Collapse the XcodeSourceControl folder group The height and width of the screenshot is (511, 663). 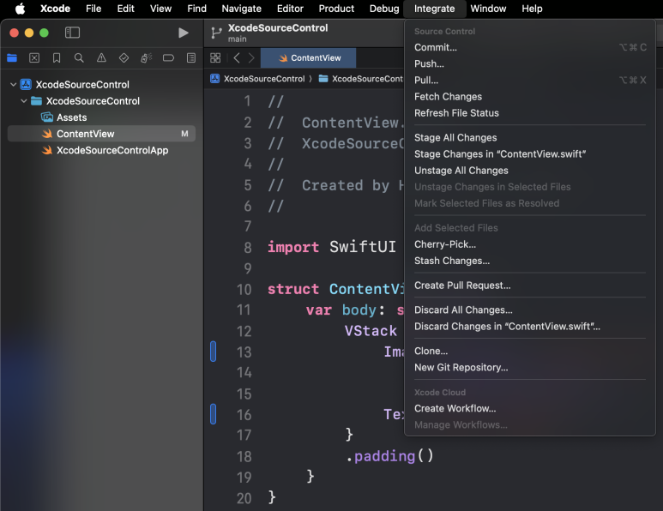[24, 101]
